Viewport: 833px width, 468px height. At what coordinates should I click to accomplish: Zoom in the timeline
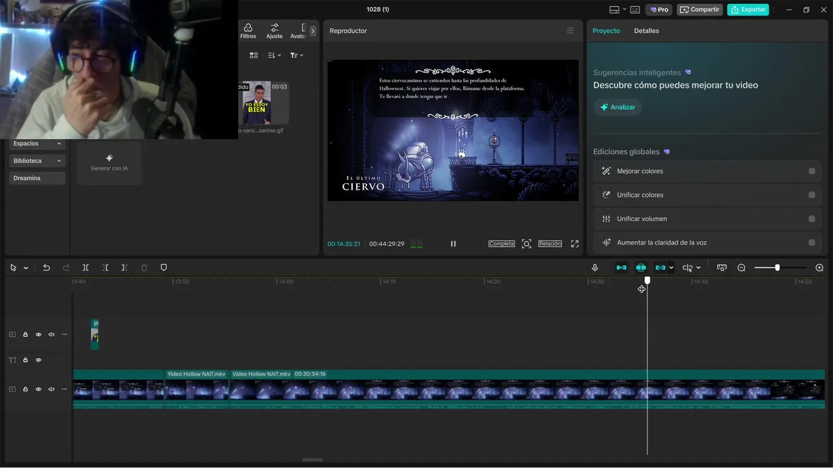point(819,268)
